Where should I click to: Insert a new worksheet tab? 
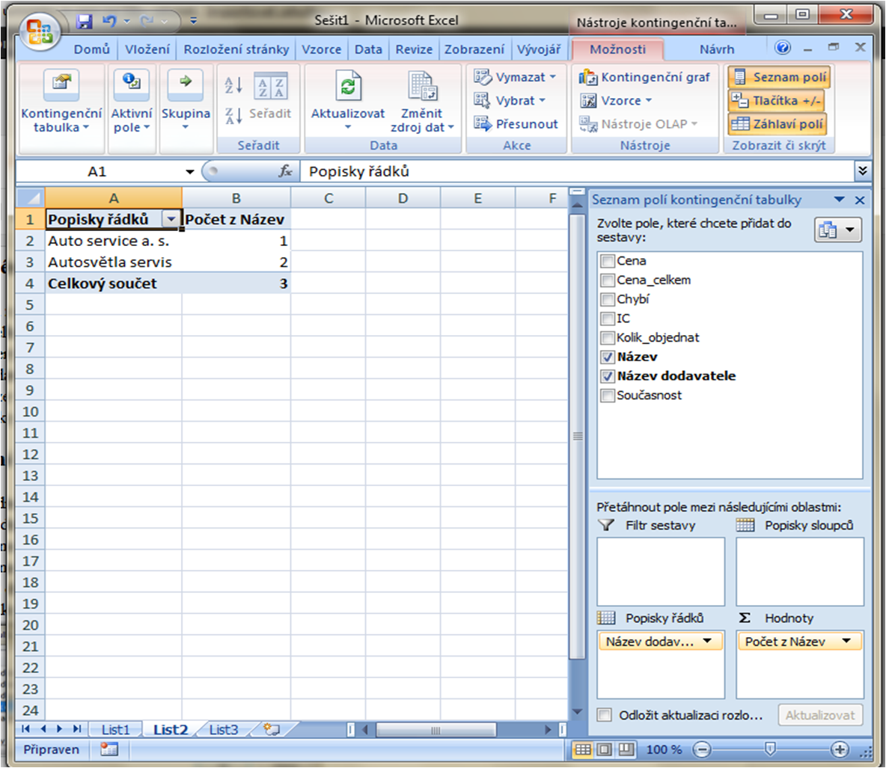coord(271,730)
